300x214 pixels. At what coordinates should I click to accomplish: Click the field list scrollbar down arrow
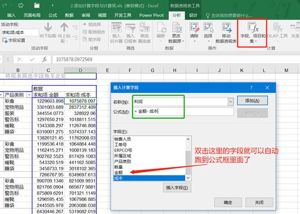pos(188,178)
